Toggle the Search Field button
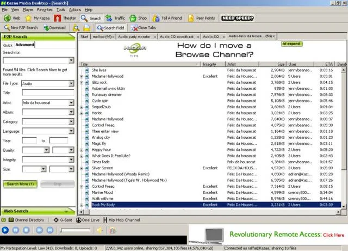348x251 pixels. click(110, 28)
